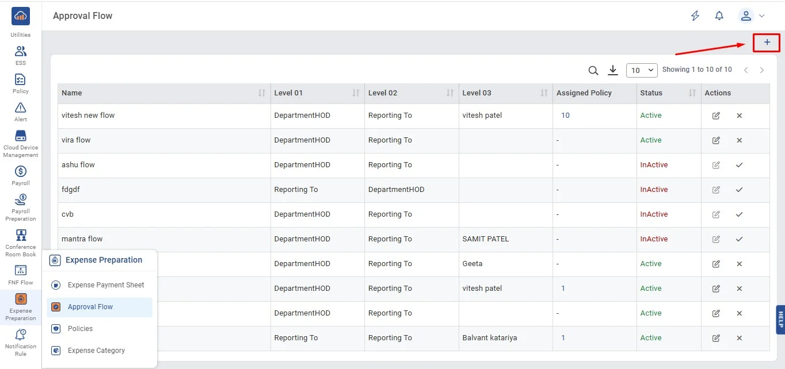Open the Alert module in sidebar

tap(21, 112)
